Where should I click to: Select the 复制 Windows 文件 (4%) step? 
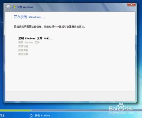click(36, 38)
